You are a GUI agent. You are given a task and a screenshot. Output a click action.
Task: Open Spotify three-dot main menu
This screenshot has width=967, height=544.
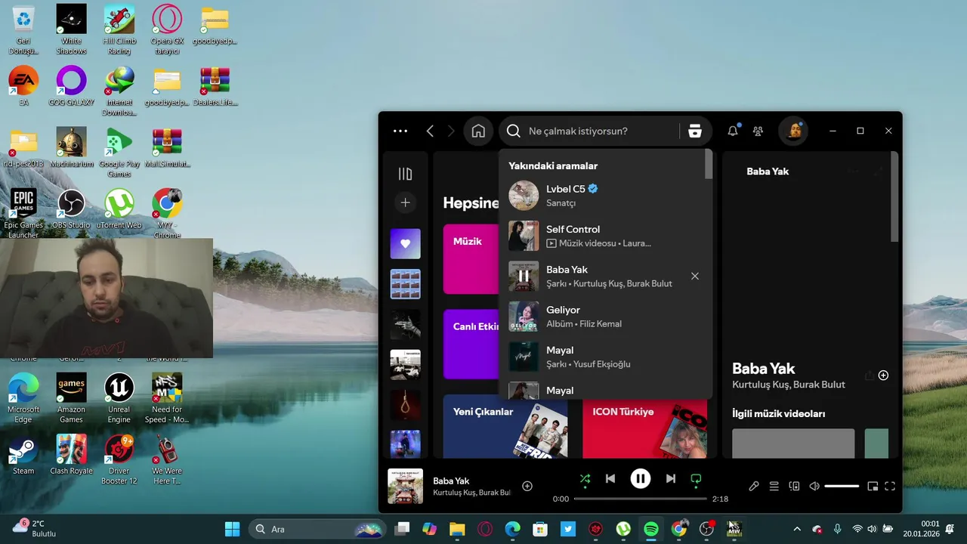400,131
